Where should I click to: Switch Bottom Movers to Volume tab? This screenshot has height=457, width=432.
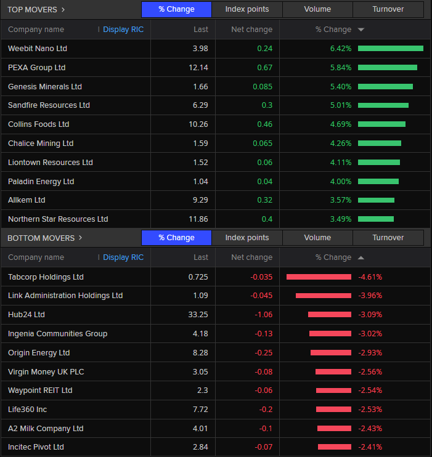click(x=317, y=238)
